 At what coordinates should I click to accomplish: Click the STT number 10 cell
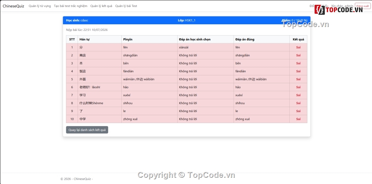72,119
